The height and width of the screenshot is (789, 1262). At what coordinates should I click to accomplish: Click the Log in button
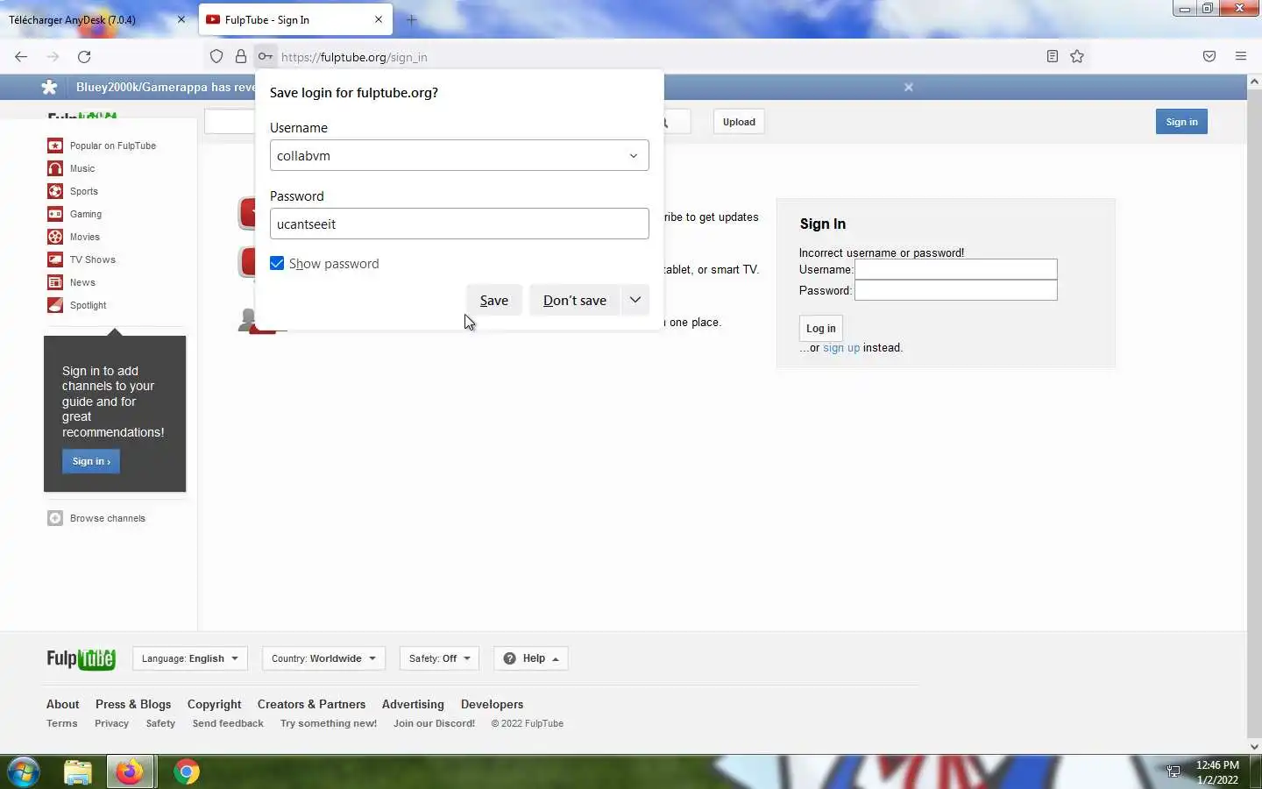coord(821,328)
